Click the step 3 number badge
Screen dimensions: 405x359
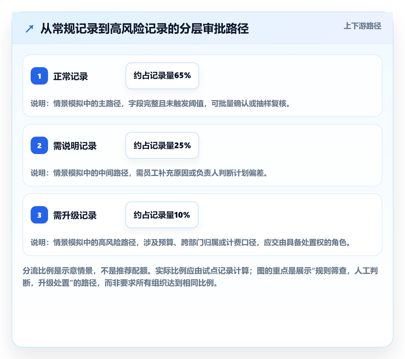(x=39, y=215)
